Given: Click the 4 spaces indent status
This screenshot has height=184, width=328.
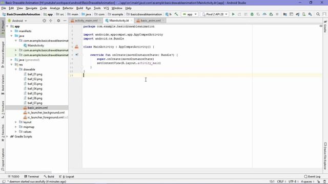Looking at the screenshot, I should 307,182.
